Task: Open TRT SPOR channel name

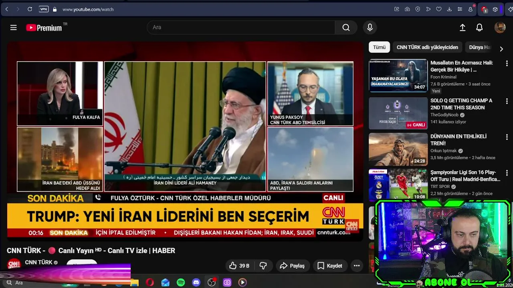Action: coord(440,186)
